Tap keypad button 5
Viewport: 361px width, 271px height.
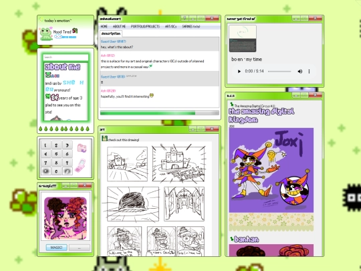tap(56, 154)
